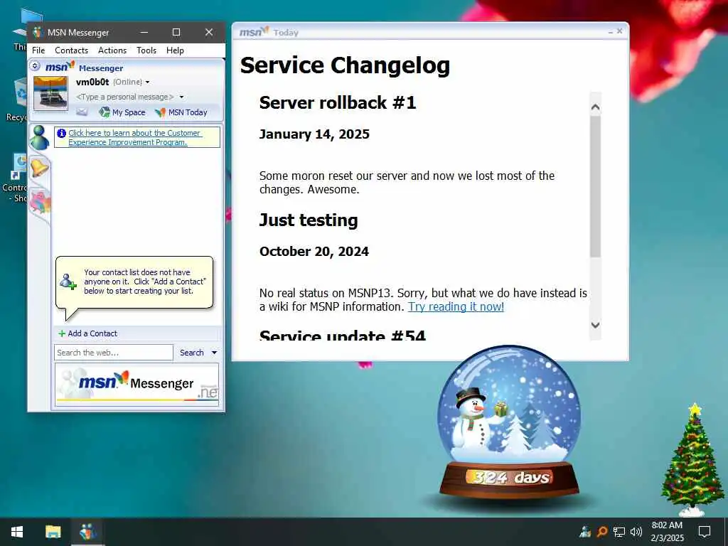This screenshot has height=546, width=728.
Task: Open the volume speaker tray icon
Action: [x=636, y=531]
